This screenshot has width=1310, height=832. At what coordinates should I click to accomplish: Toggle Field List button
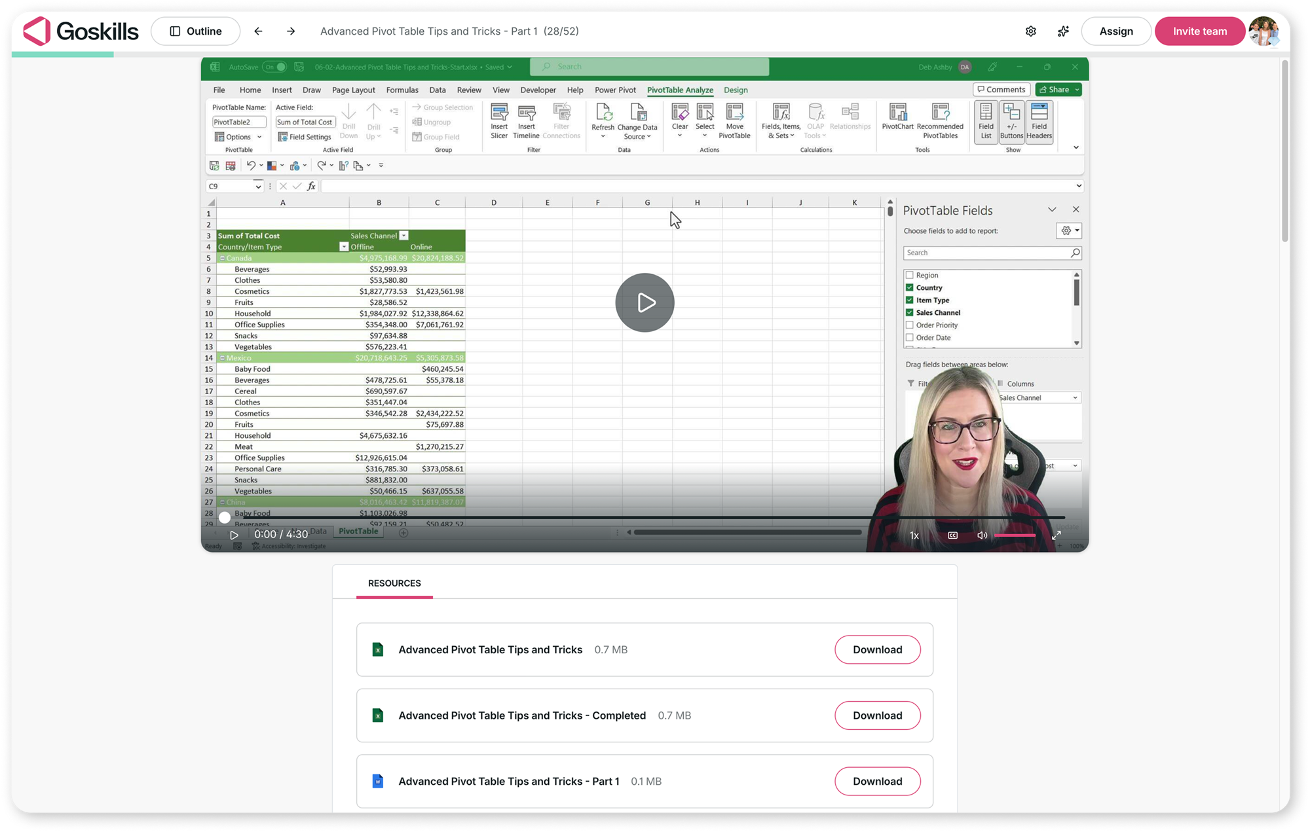click(986, 121)
